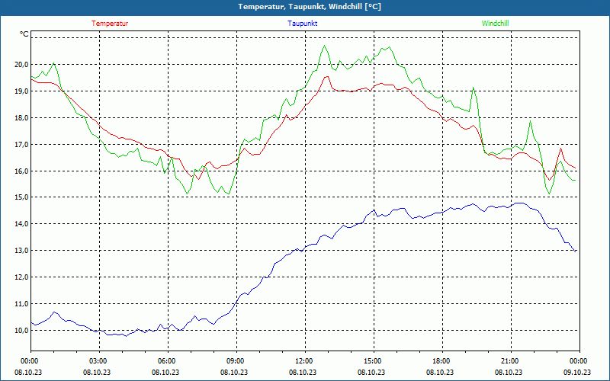Click the 16,0 y-axis value
The height and width of the screenshot is (381, 610).
[22, 171]
